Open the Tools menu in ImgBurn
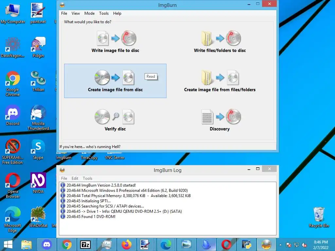 click(104, 13)
